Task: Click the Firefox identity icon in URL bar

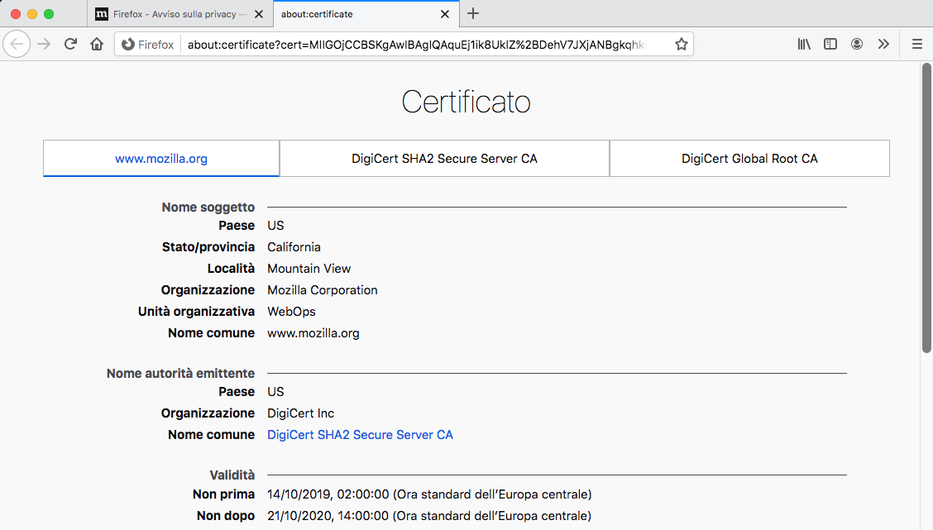Action: point(147,45)
